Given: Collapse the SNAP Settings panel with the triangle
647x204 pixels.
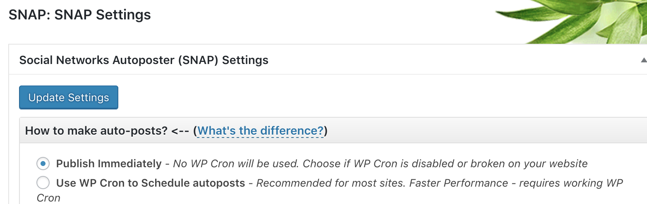Looking at the screenshot, I should 644,60.
